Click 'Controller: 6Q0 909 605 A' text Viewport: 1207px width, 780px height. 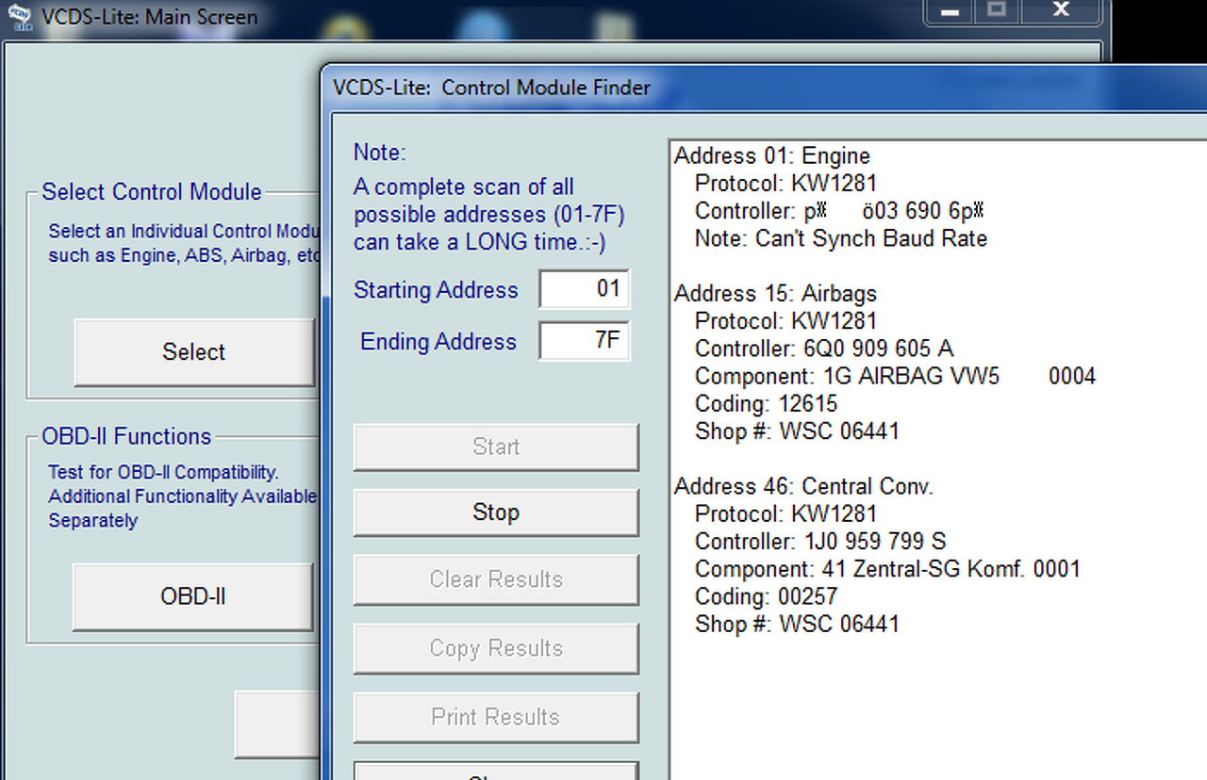[824, 349]
